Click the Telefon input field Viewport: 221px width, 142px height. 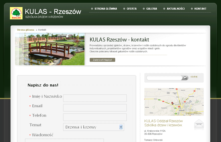(95, 117)
